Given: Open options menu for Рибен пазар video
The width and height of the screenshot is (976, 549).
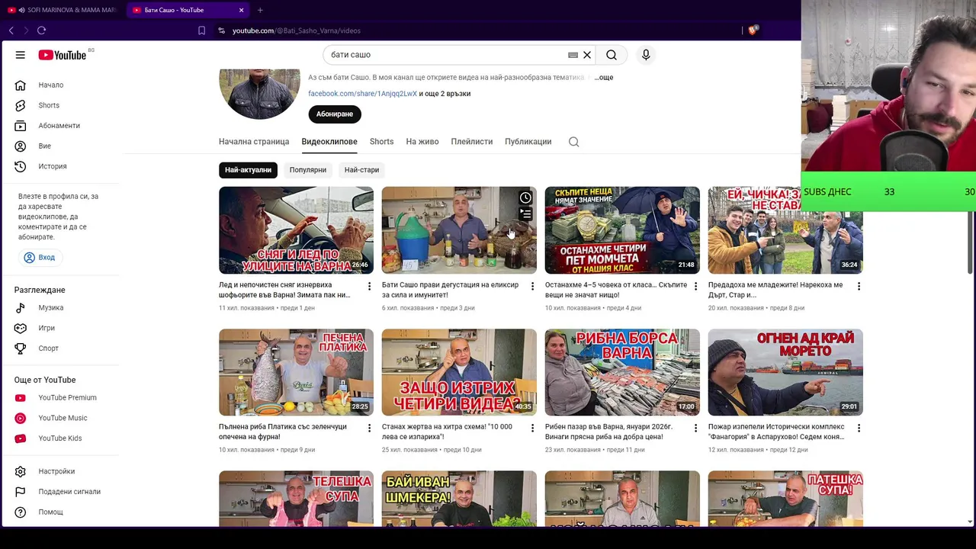Looking at the screenshot, I should (x=695, y=428).
